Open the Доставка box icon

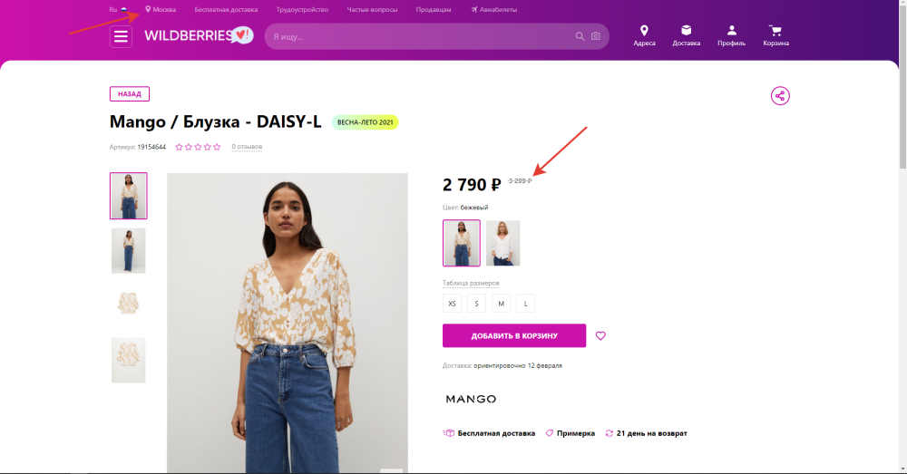[686, 35]
